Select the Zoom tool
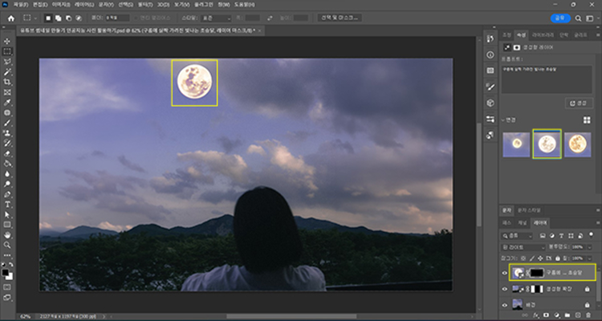This screenshot has width=602, height=321. pyautogui.click(x=7, y=245)
